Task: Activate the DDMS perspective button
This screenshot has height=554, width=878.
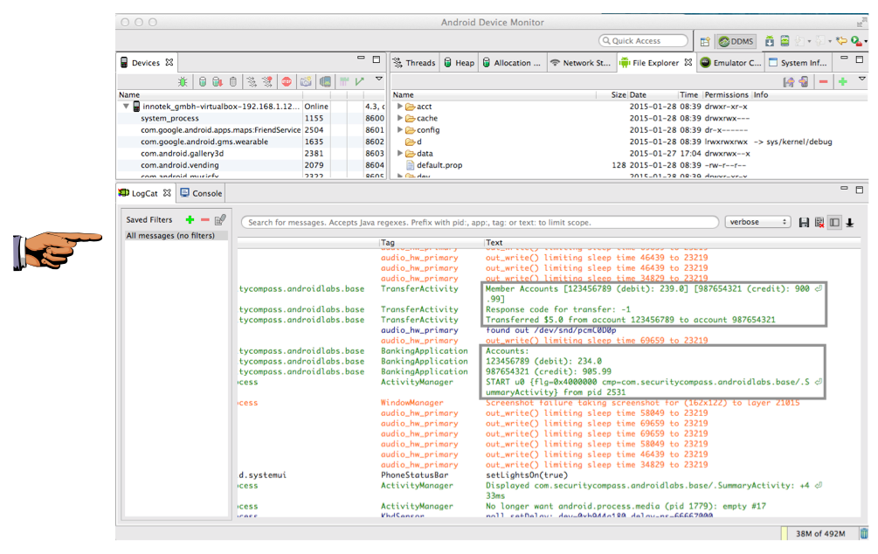Action: click(736, 41)
